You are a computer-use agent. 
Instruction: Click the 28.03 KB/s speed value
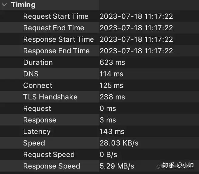tap(119, 143)
